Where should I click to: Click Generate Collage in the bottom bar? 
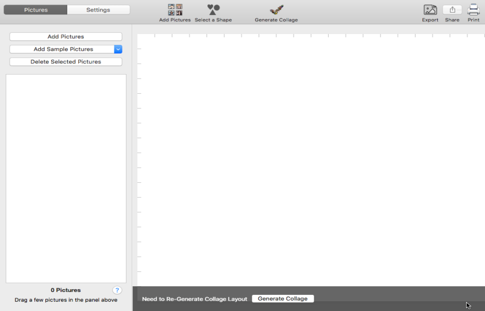coord(283,298)
